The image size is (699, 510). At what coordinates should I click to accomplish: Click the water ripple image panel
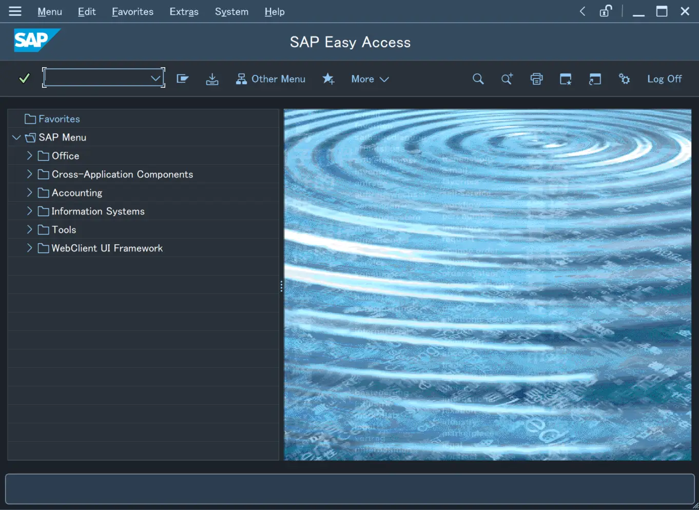click(488, 285)
